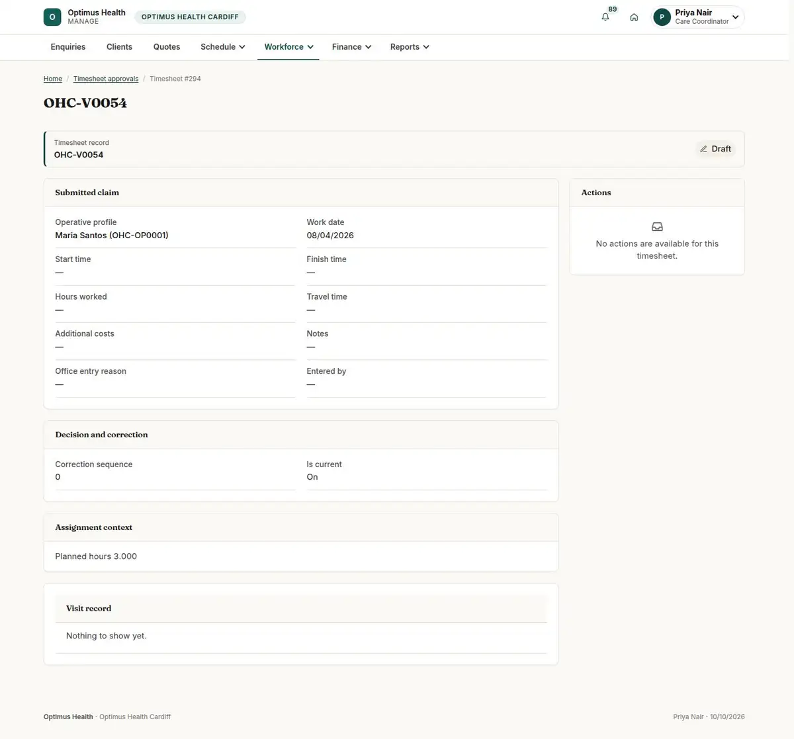Image resolution: width=794 pixels, height=739 pixels.
Task: Click the Assignment context header
Action: pos(94,527)
